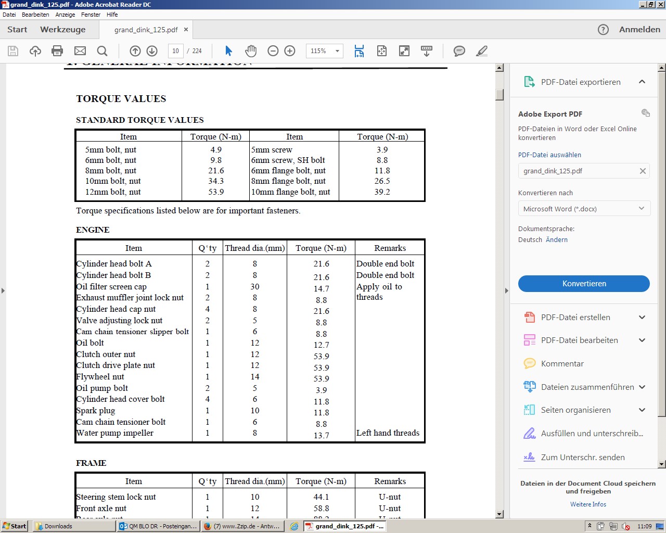The height and width of the screenshot is (533, 666).
Task: Open the Datei menu
Action: click(9, 15)
